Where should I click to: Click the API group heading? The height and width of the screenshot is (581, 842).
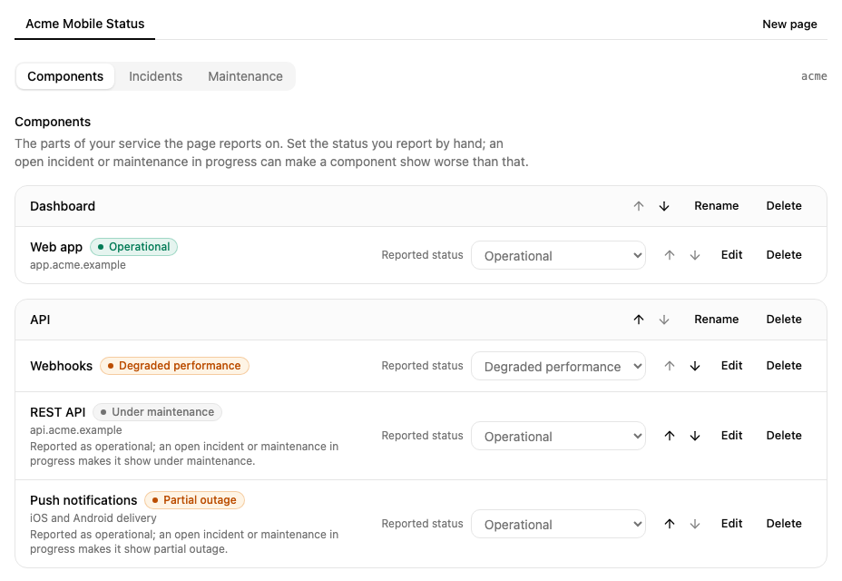[40, 320]
